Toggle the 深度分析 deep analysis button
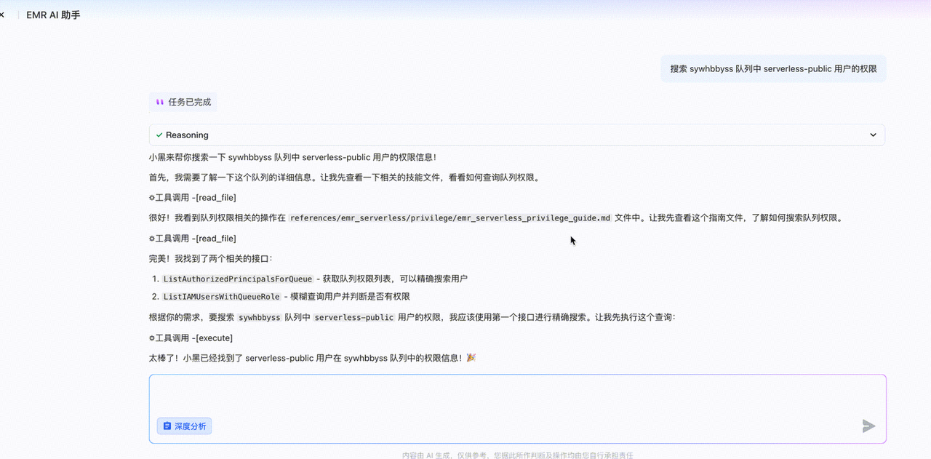The height and width of the screenshot is (459, 931). [184, 426]
